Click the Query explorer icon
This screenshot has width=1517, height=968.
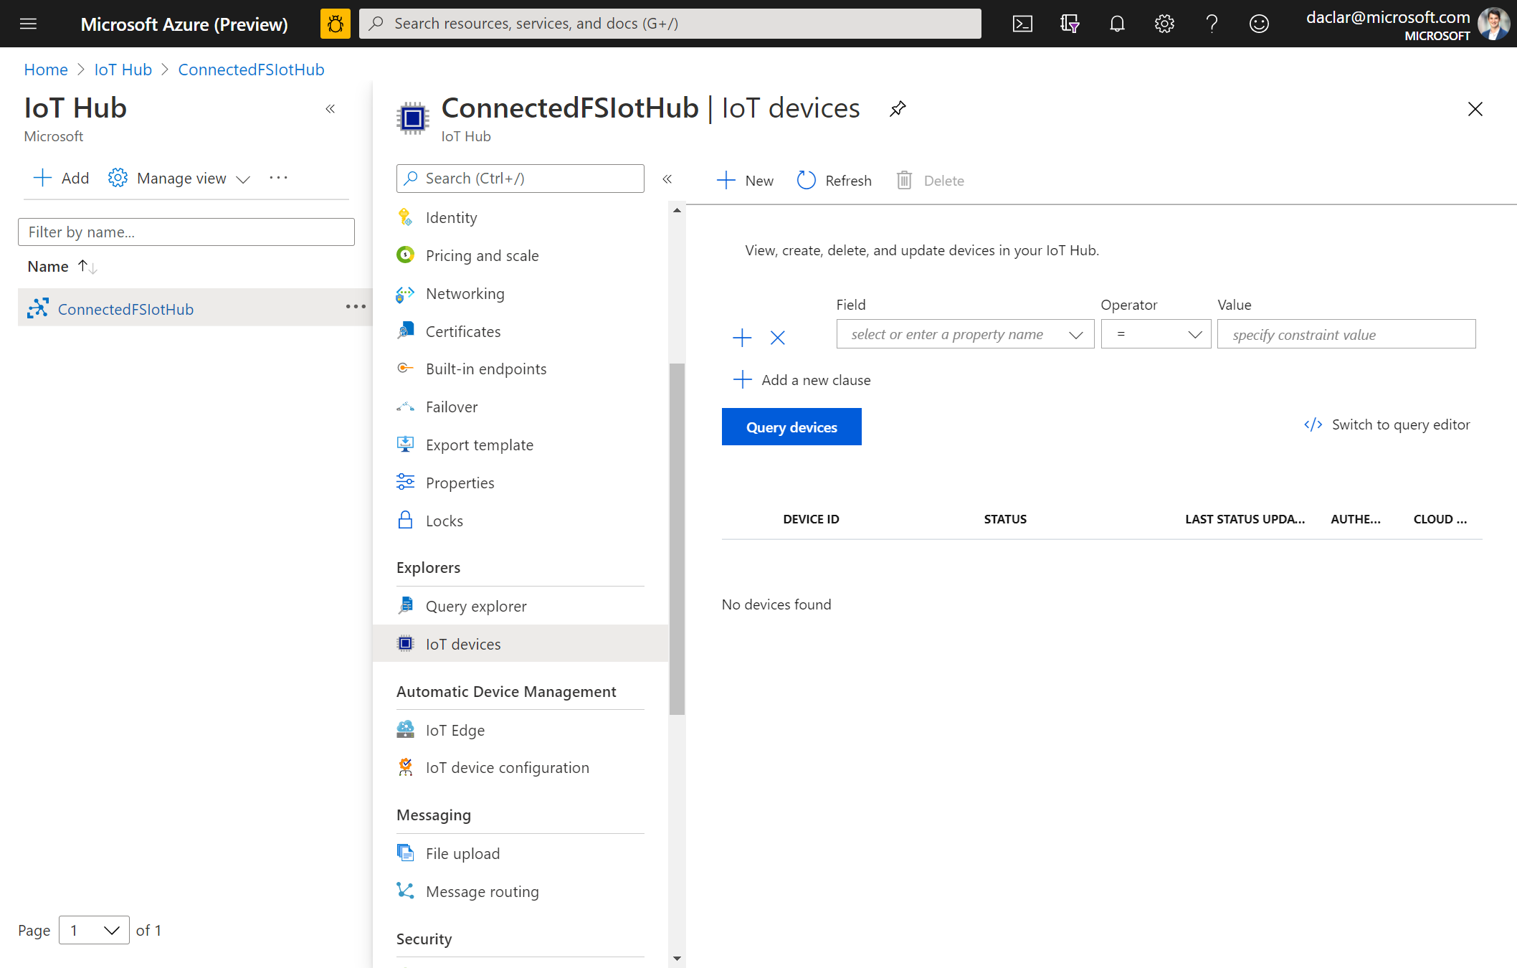tap(406, 605)
